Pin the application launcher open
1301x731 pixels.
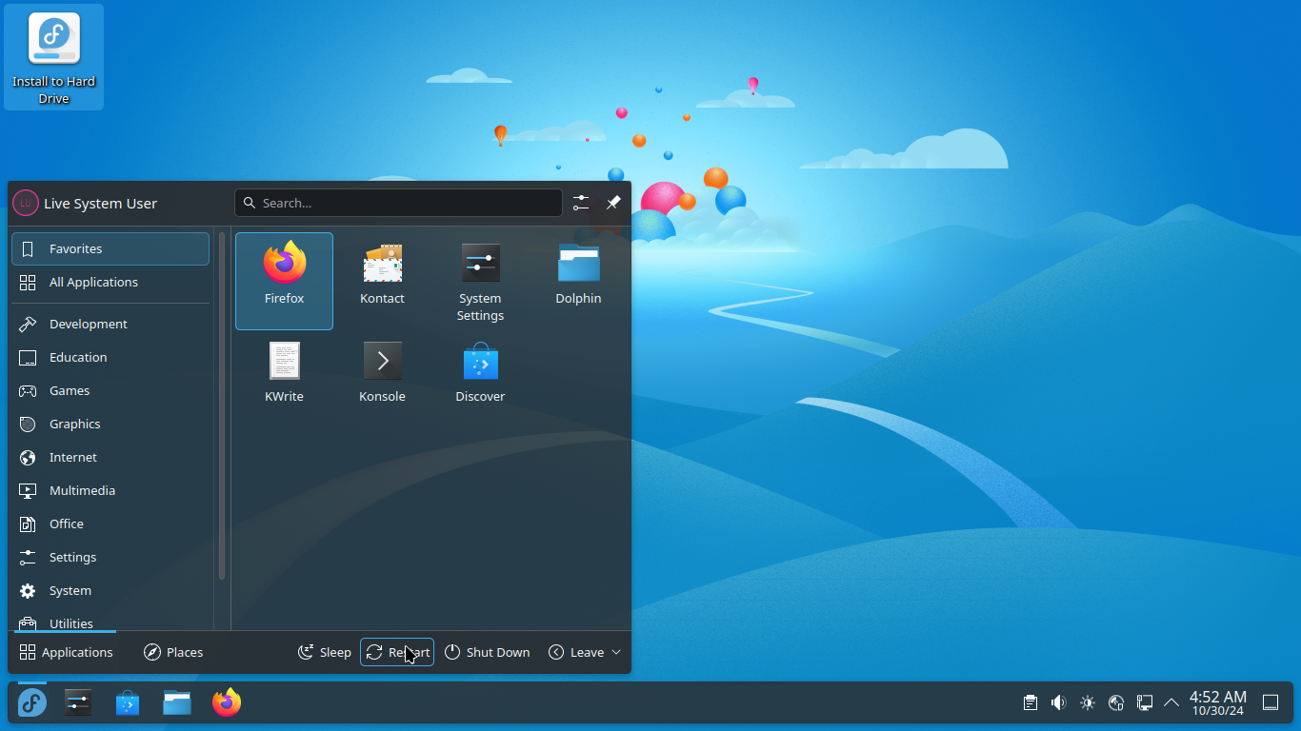pos(613,203)
